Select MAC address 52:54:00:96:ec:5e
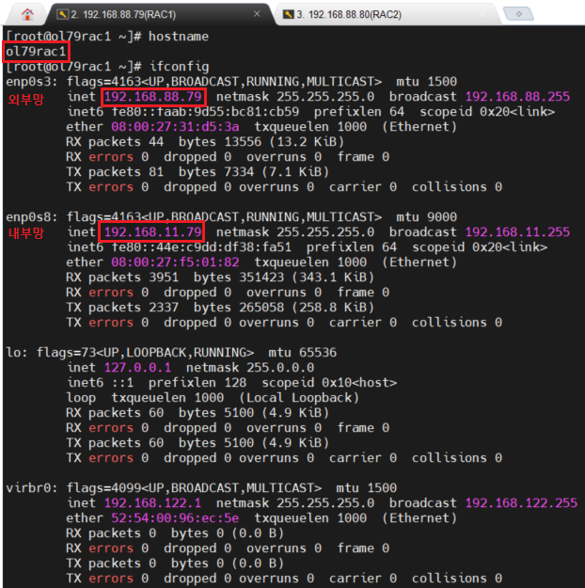Screen dimensions: 585x588 click(175, 517)
